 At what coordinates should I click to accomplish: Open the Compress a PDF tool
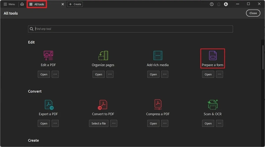pos(153,123)
